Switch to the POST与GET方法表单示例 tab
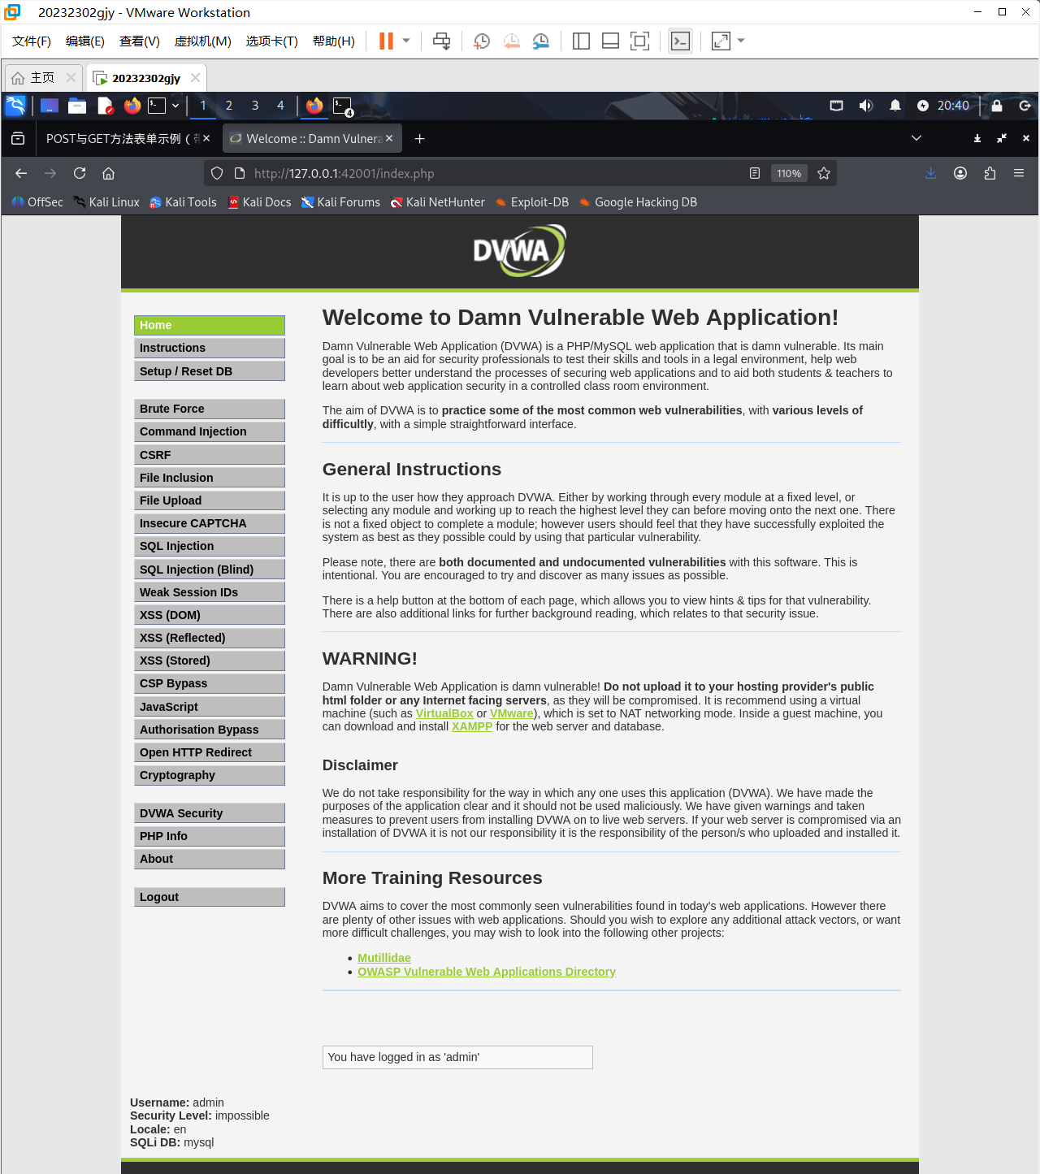 119,139
